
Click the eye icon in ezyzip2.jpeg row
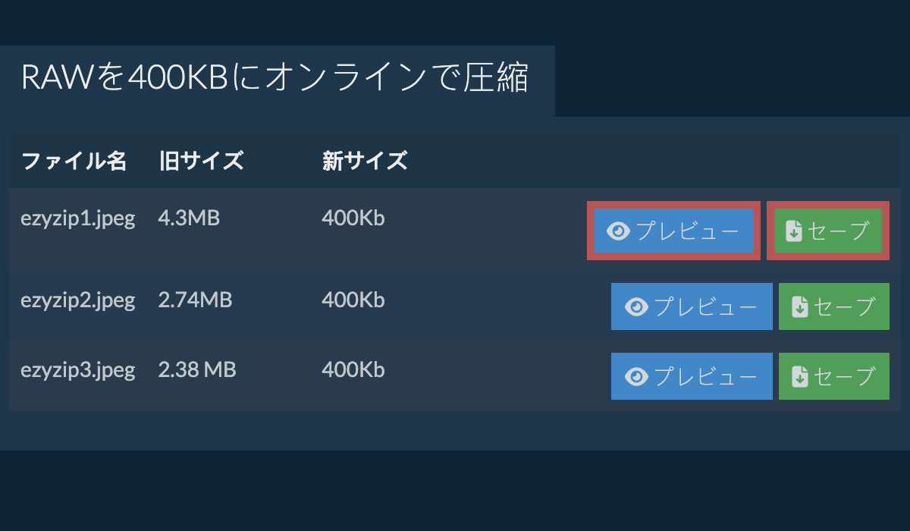637,306
